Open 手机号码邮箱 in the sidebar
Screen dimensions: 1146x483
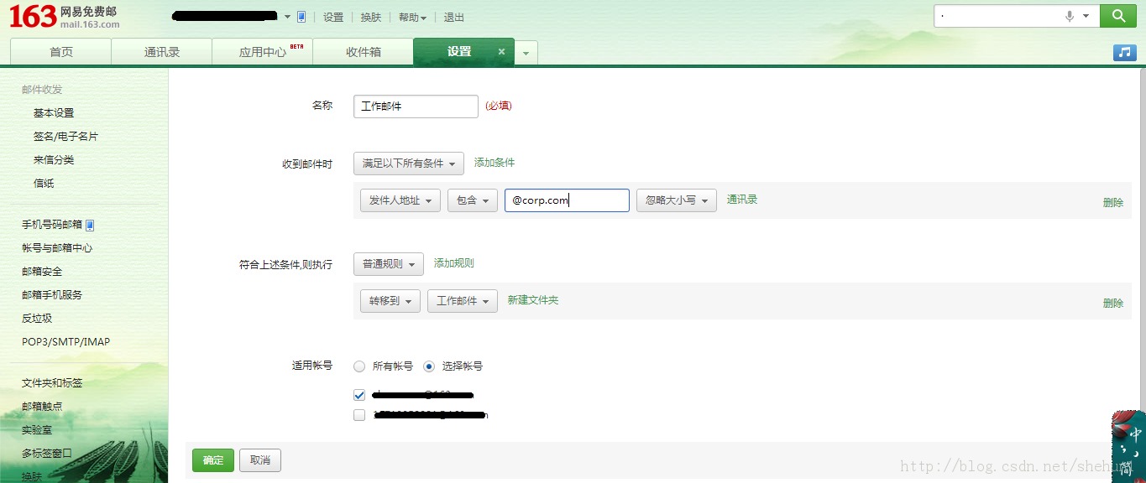tap(52, 225)
